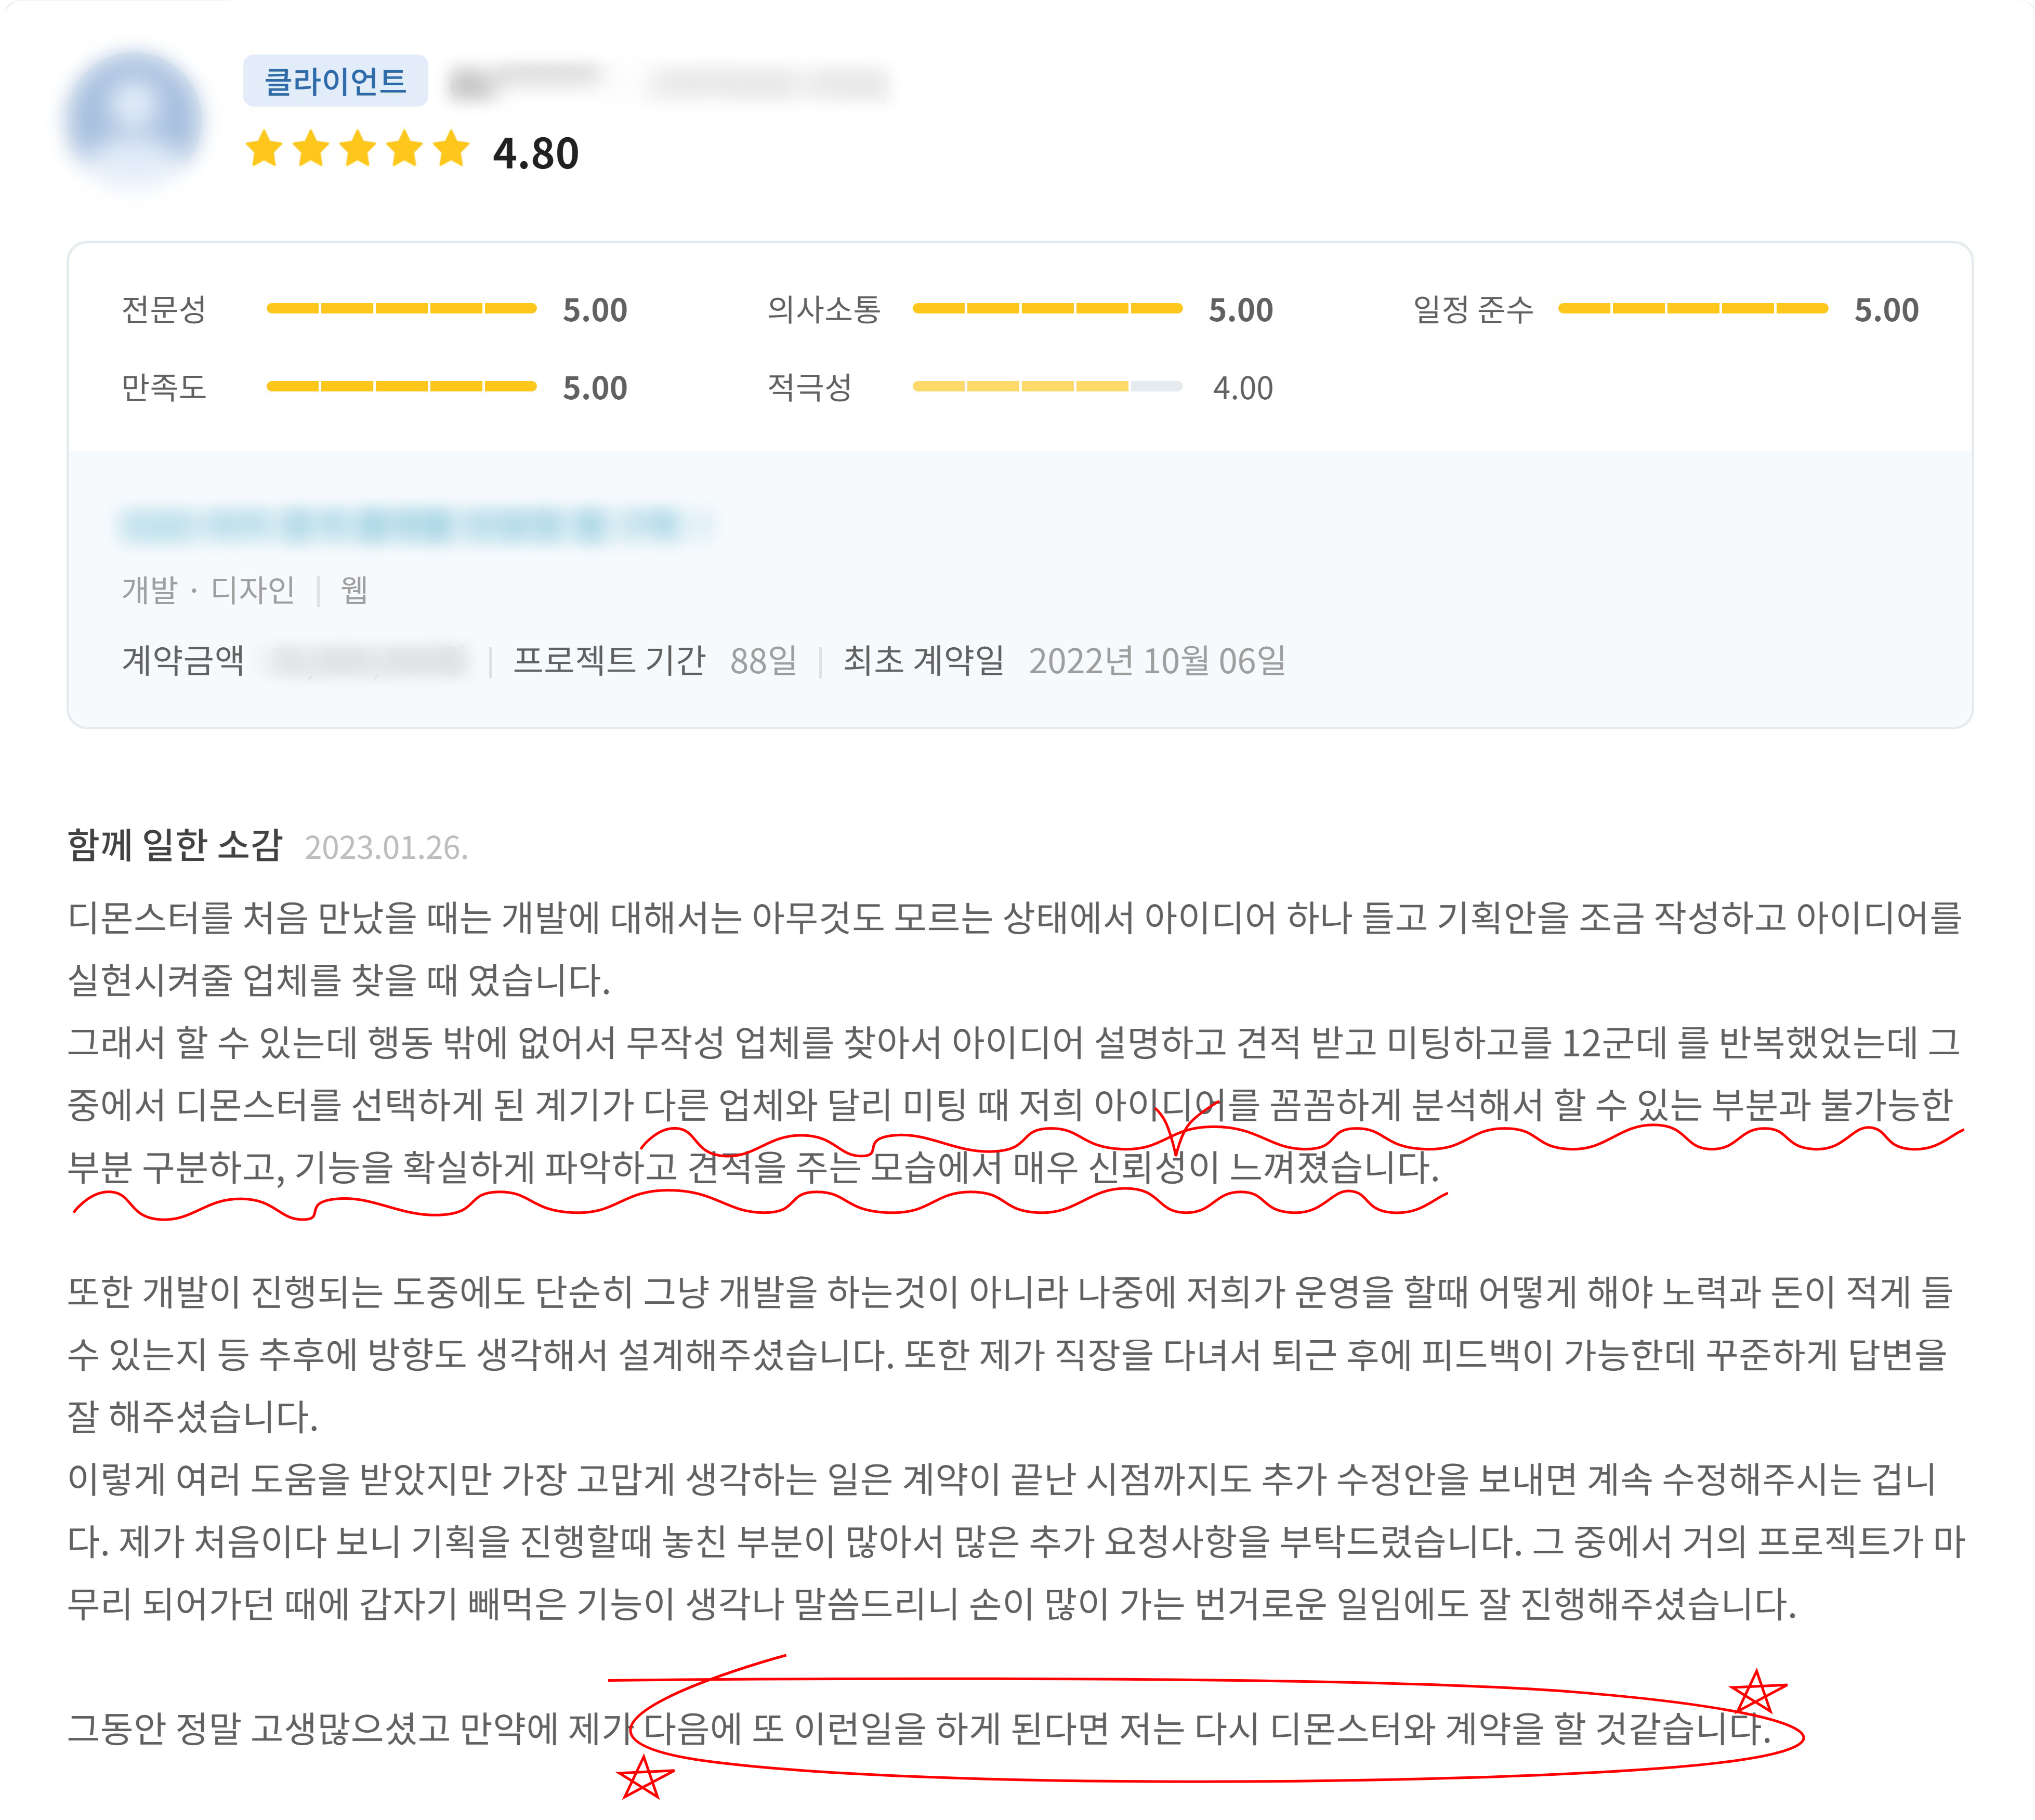
Task: Click the fifth yellow rating star
Action: pyautogui.click(x=451, y=149)
